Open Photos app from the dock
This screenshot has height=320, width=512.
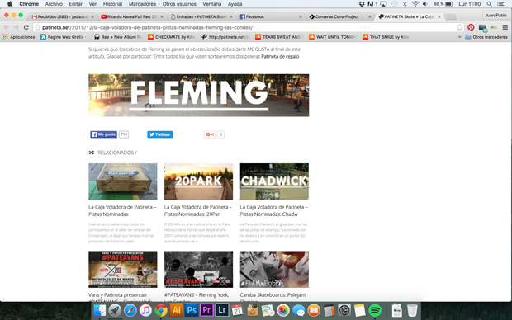click(283, 310)
